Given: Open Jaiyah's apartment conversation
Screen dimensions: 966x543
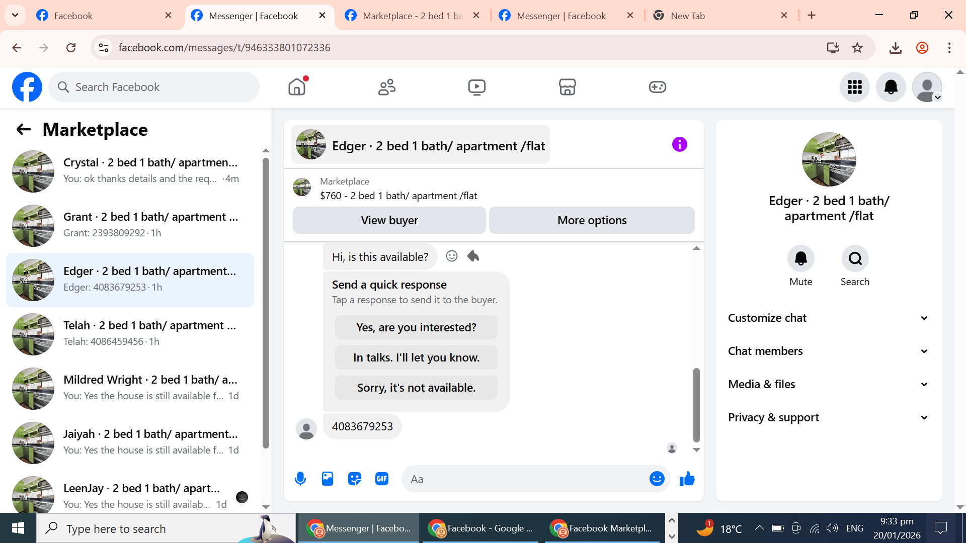Looking at the screenshot, I should coord(130,443).
